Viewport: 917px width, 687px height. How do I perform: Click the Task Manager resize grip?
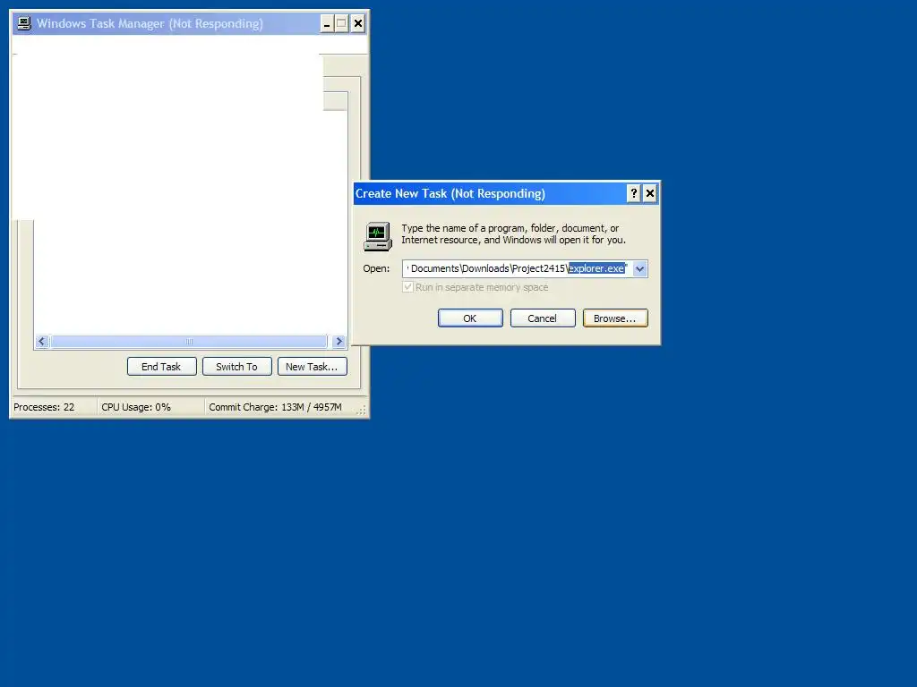pos(362,411)
